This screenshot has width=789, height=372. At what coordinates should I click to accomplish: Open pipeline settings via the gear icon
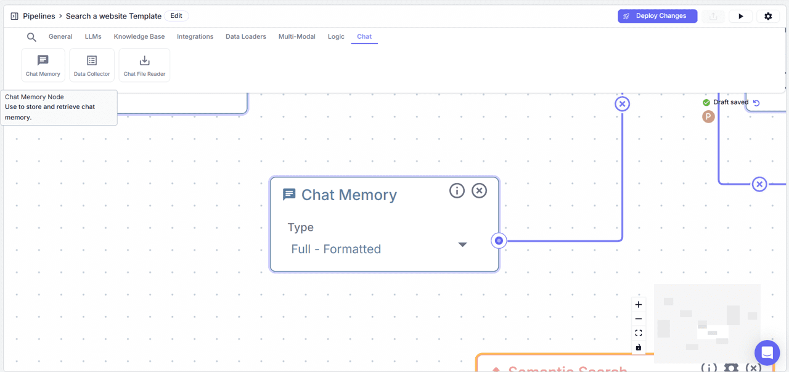tap(768, 16)
